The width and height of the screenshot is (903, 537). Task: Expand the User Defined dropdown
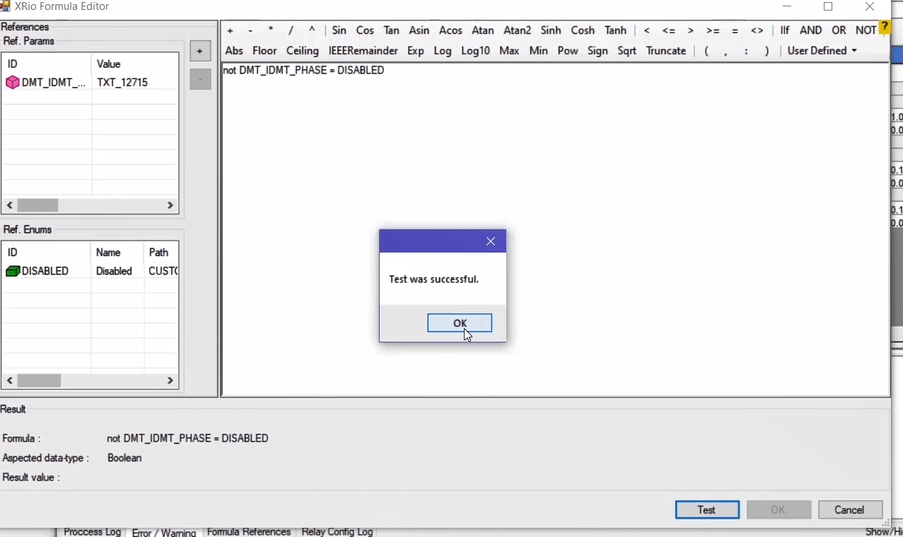(x=822, y=51)
